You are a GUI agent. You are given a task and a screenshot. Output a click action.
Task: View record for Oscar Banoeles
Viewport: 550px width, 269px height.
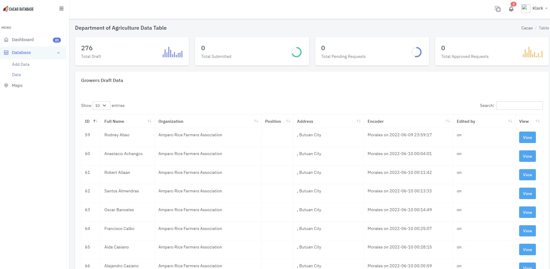coord(527,212)
